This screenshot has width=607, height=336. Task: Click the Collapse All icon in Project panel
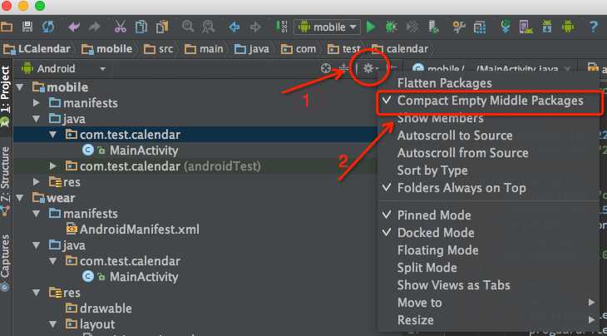pyautogui.click(x=344, y=68)
